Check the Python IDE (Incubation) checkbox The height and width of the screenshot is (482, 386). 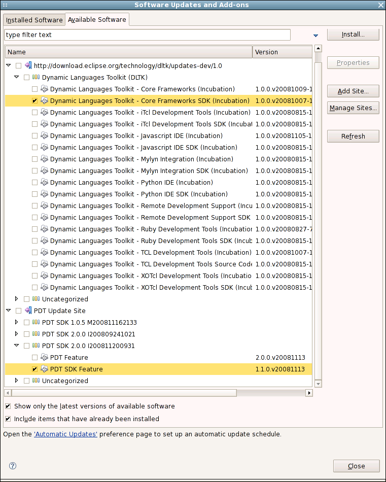pyautogui.click(x=34, y=183)
